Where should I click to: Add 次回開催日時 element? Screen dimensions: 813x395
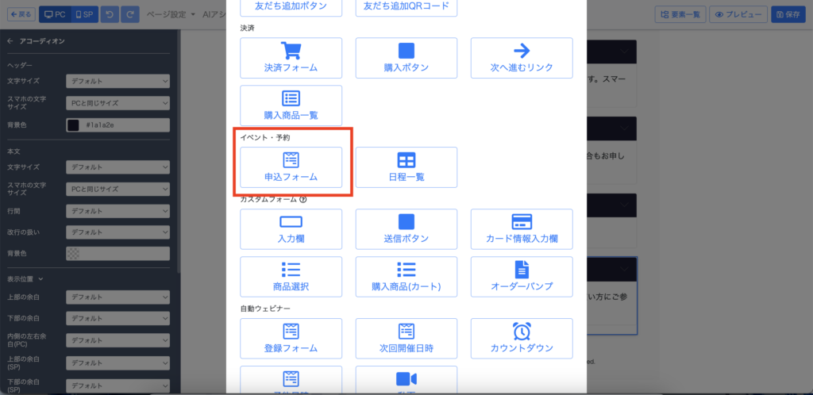pos(406,339)
